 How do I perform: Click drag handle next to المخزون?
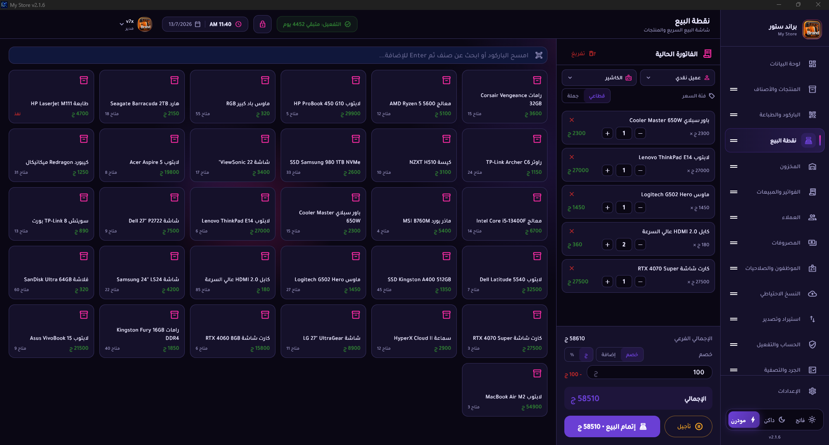tap(734, 166)
